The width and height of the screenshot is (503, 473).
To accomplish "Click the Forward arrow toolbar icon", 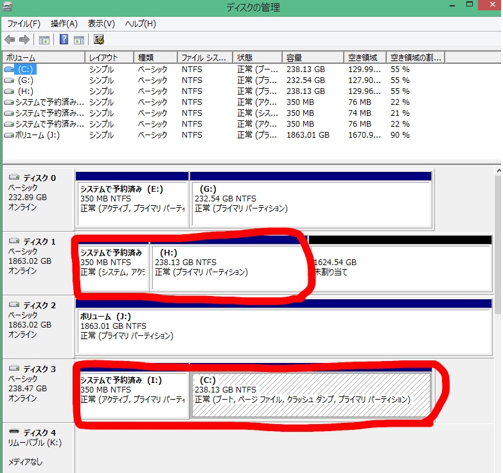I will 24,40.
